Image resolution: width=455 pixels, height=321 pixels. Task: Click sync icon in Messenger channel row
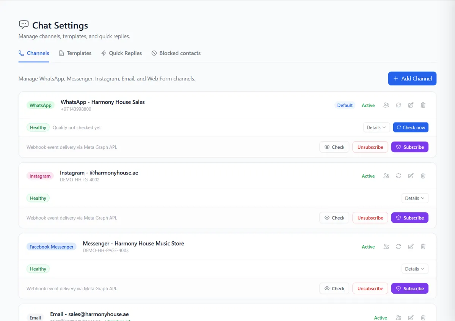tap(399, 246)
